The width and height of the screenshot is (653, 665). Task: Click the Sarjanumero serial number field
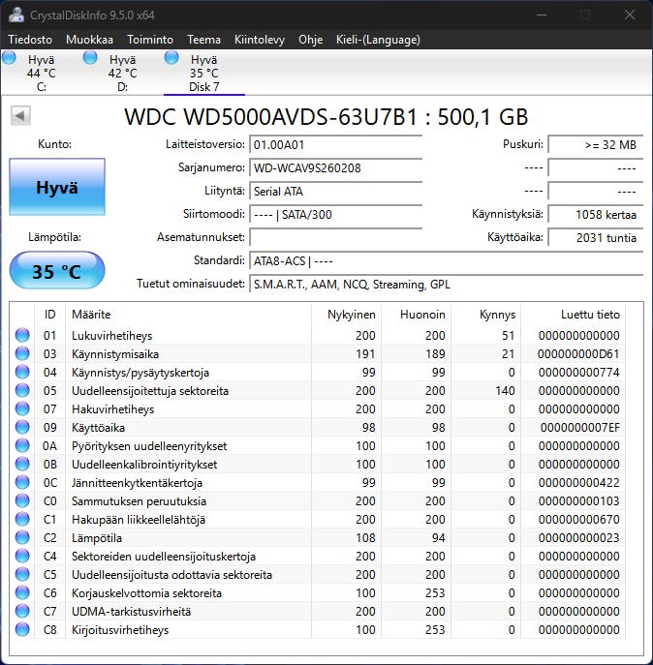pos(335,168)
